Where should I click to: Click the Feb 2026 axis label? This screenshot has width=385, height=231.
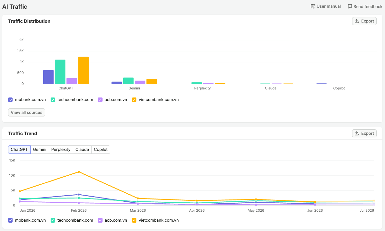tap(79, 210)
